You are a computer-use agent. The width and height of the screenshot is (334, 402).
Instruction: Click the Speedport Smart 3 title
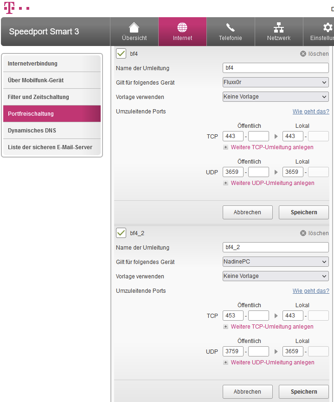coord(44,32)
